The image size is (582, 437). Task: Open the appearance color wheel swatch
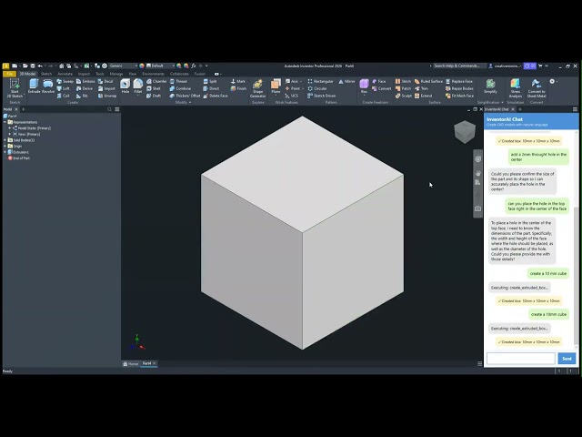click(142, 66)
